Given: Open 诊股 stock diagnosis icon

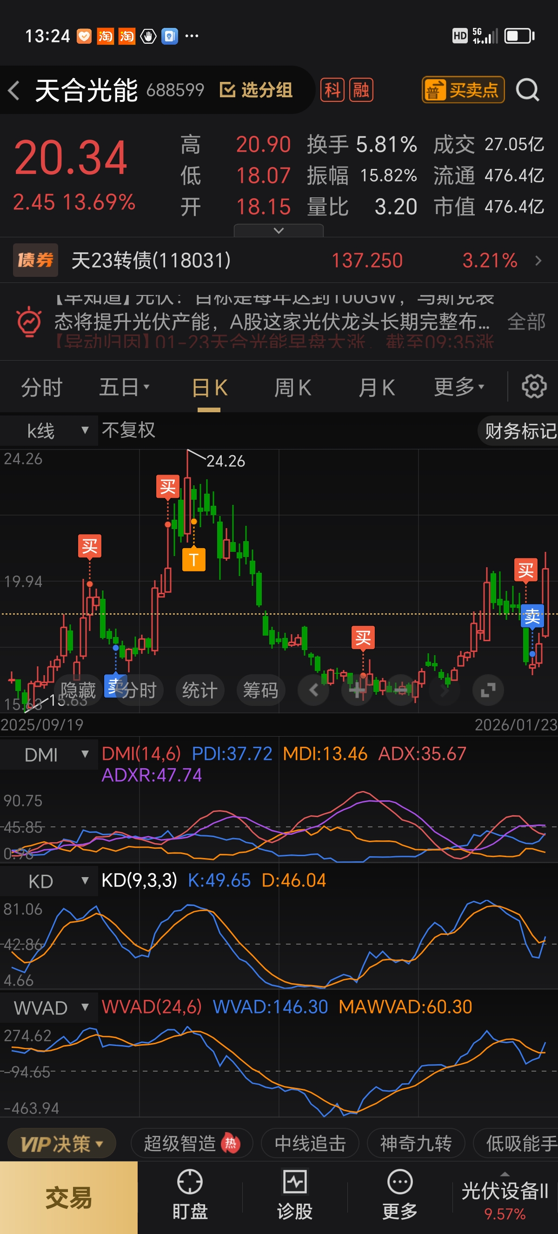Looking at the screenshot, I should [x=295, y=1194].
